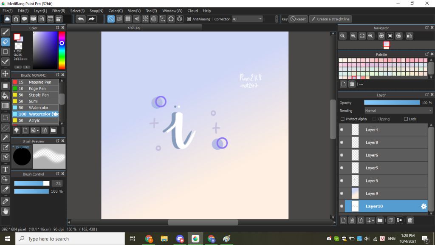This screenshot has width=435, height=245.
Task: Adjust layer Opacity slider
Action: point(392,103)
